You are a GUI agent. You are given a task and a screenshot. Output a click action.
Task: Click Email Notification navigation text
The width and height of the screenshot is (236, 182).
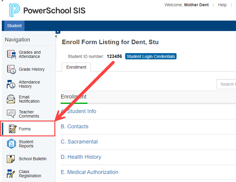(x=29, y=99)
